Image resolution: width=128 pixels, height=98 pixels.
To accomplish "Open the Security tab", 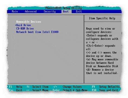I will click(x=50, y=12).
